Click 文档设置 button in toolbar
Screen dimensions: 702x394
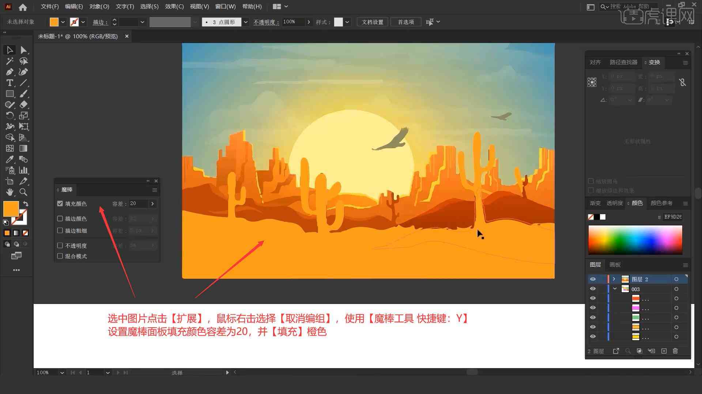[x=375, y=22]
